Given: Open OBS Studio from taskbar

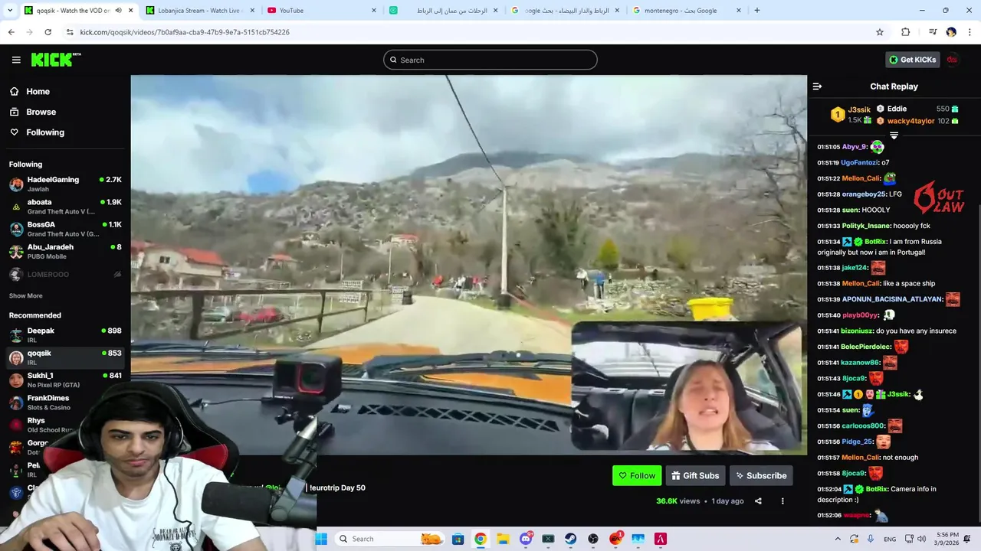Looking at the screenshot, I should 593,539.
